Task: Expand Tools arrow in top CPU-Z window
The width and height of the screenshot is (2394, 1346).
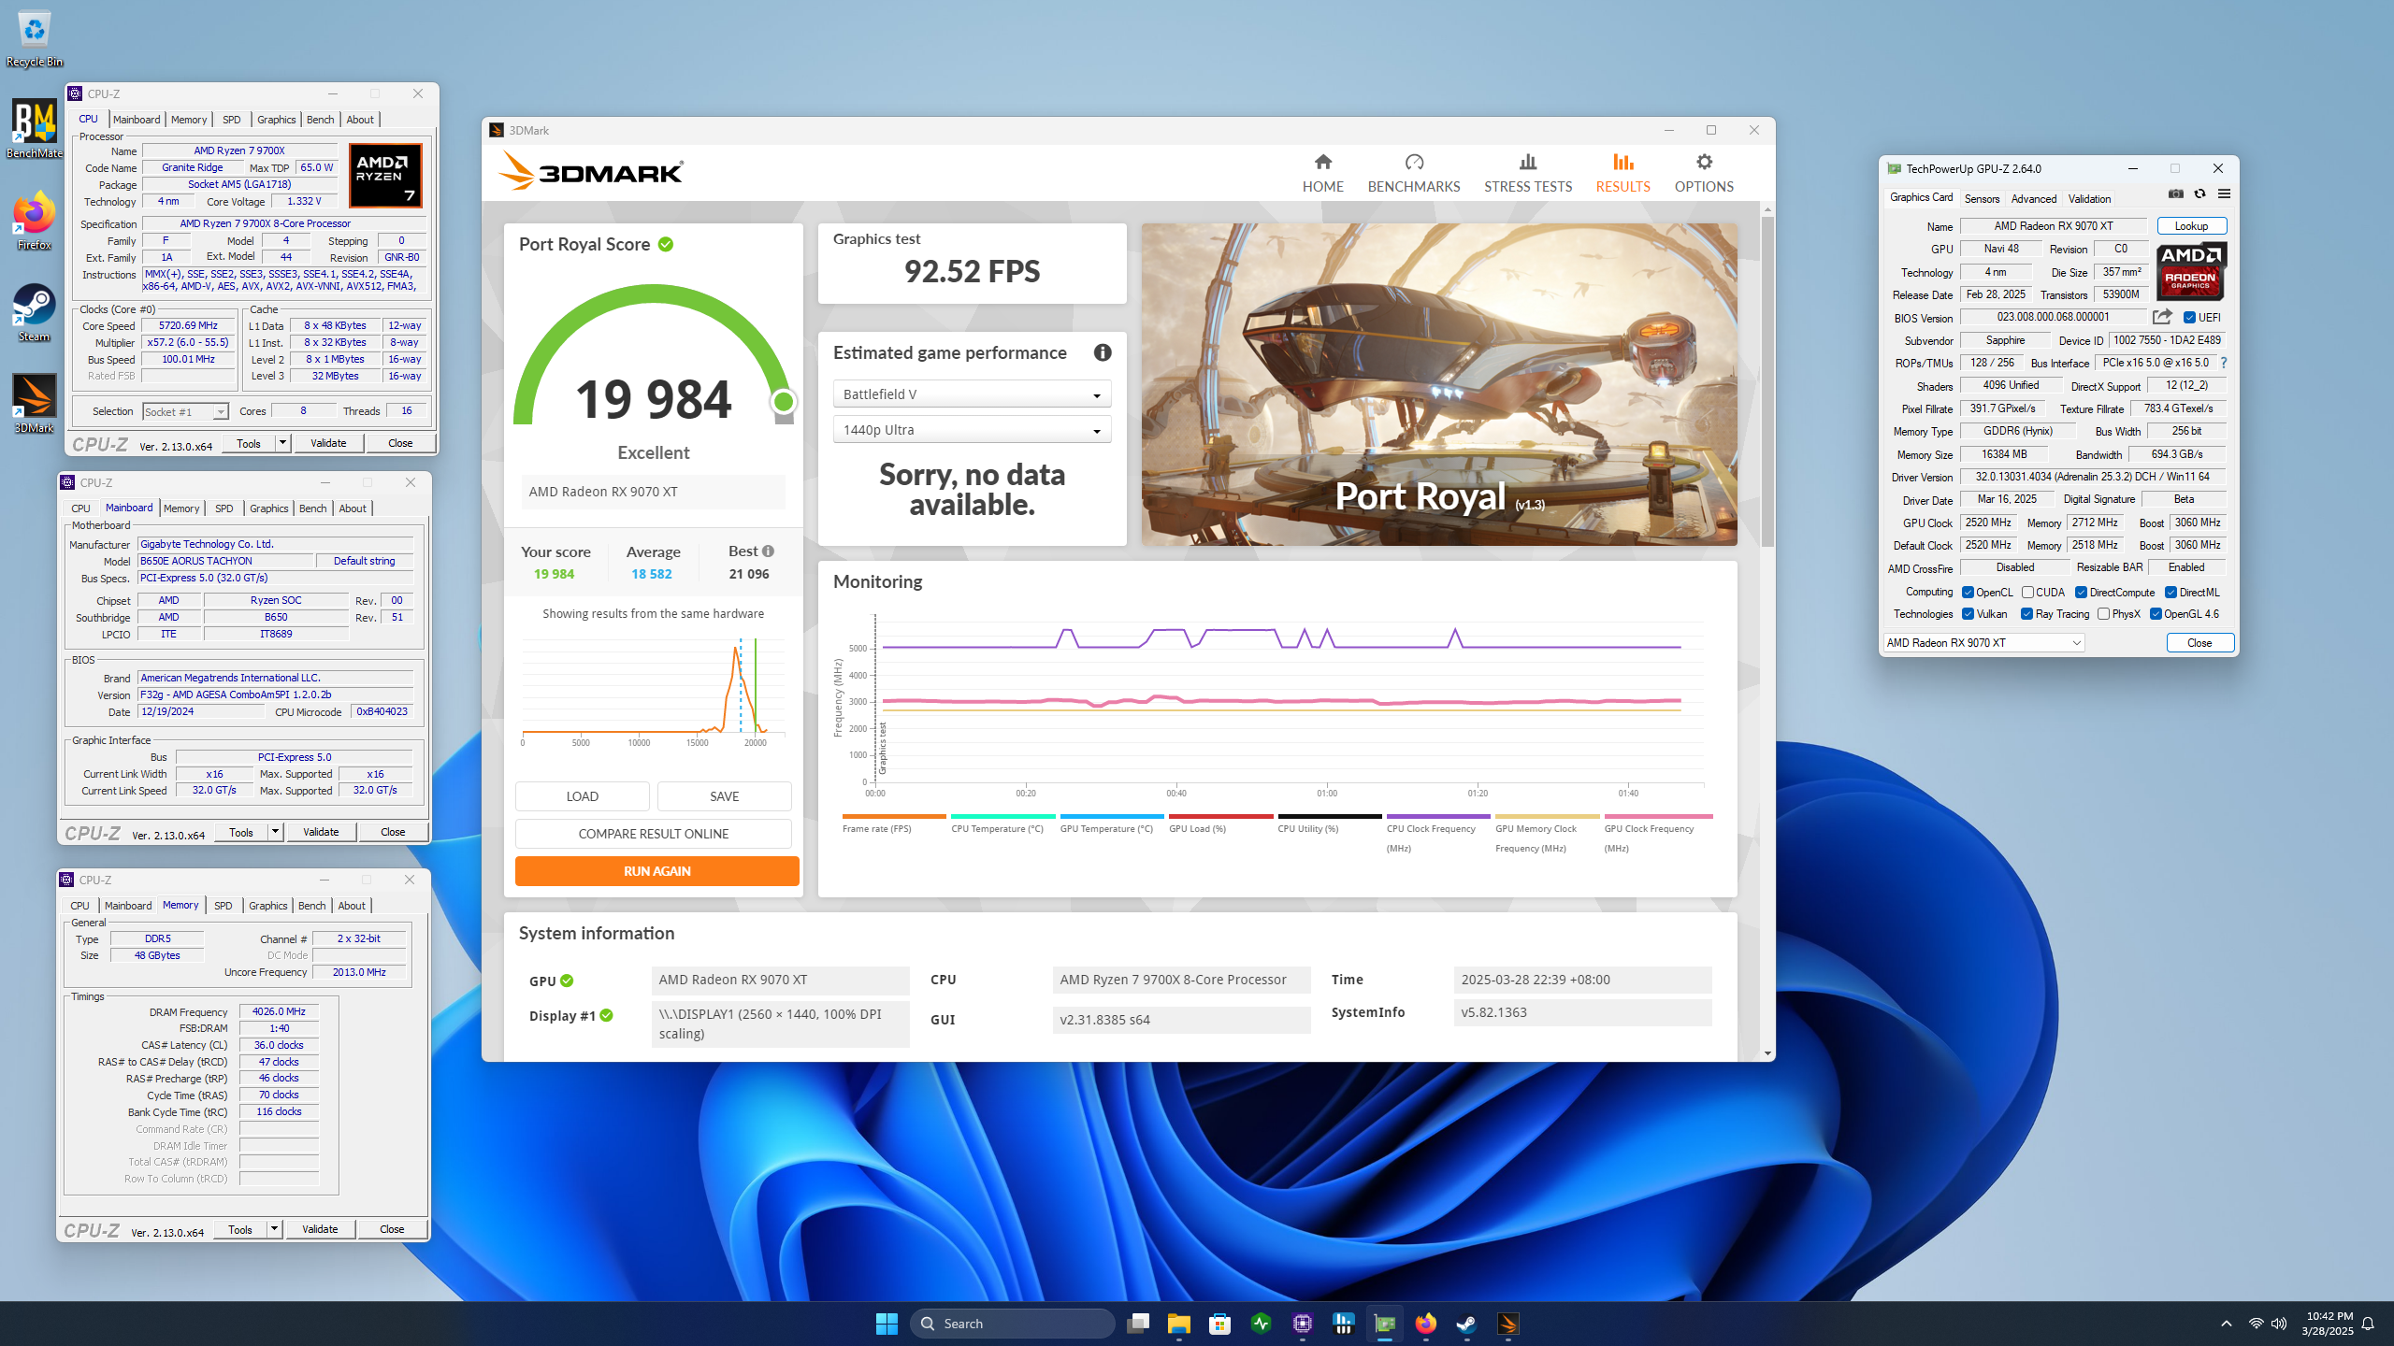Action: click(282, 443)
